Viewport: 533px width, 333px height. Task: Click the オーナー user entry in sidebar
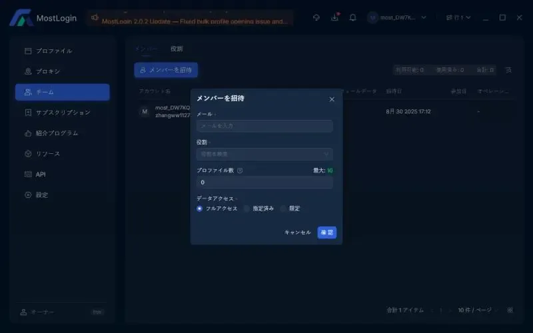tap(37, 312)
